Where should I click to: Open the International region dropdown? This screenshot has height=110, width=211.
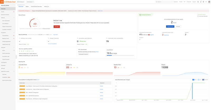point(30,2)
